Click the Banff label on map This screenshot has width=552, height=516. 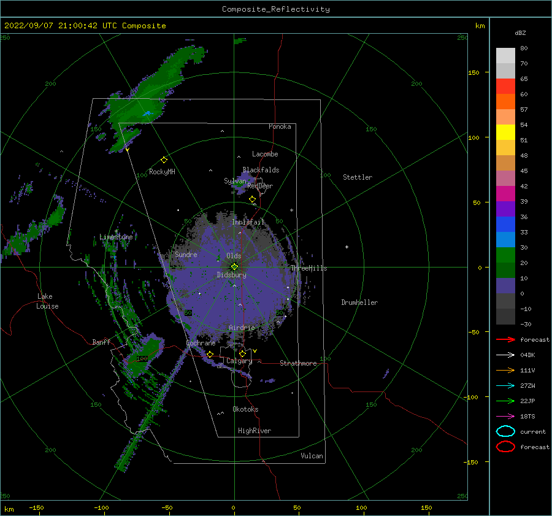(x=101, y=342)
